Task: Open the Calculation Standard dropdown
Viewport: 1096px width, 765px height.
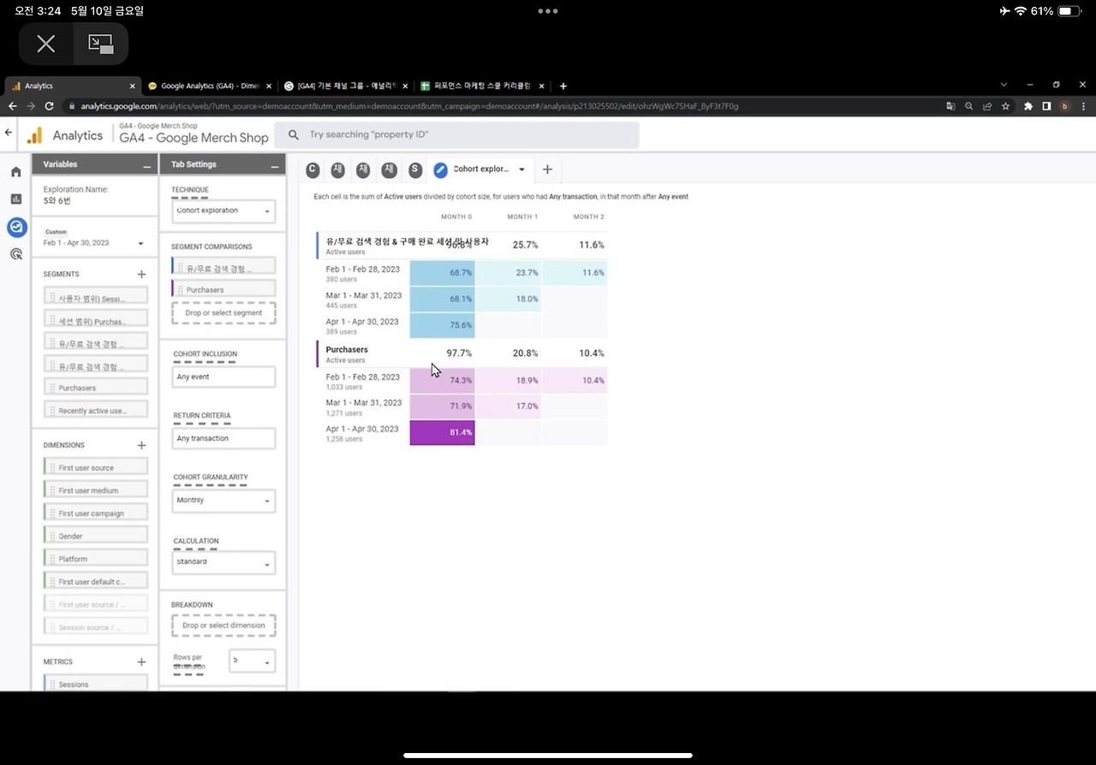Action: [x=223, y=562]
